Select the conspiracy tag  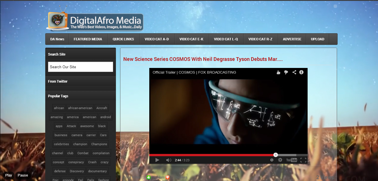point(76,162)
